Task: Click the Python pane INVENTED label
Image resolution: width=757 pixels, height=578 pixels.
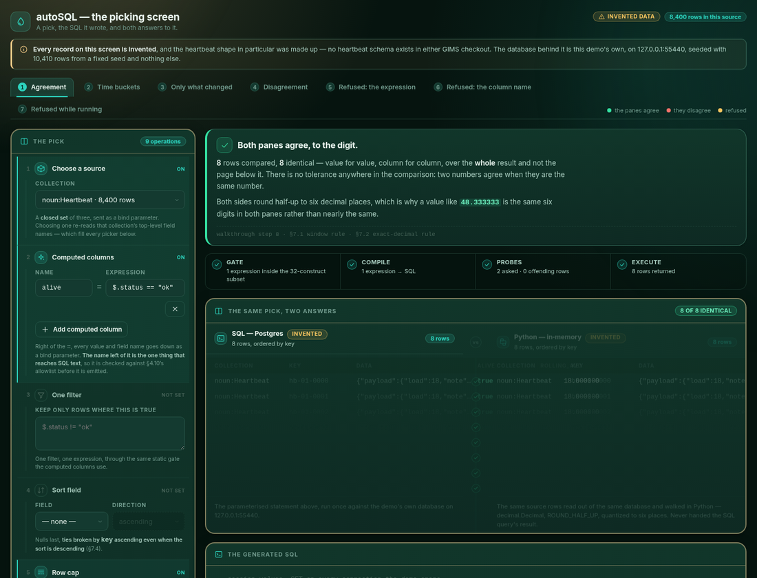Action: click(x=606, y=338)
